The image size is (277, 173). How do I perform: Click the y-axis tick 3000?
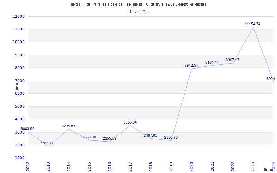click(19, 133)
